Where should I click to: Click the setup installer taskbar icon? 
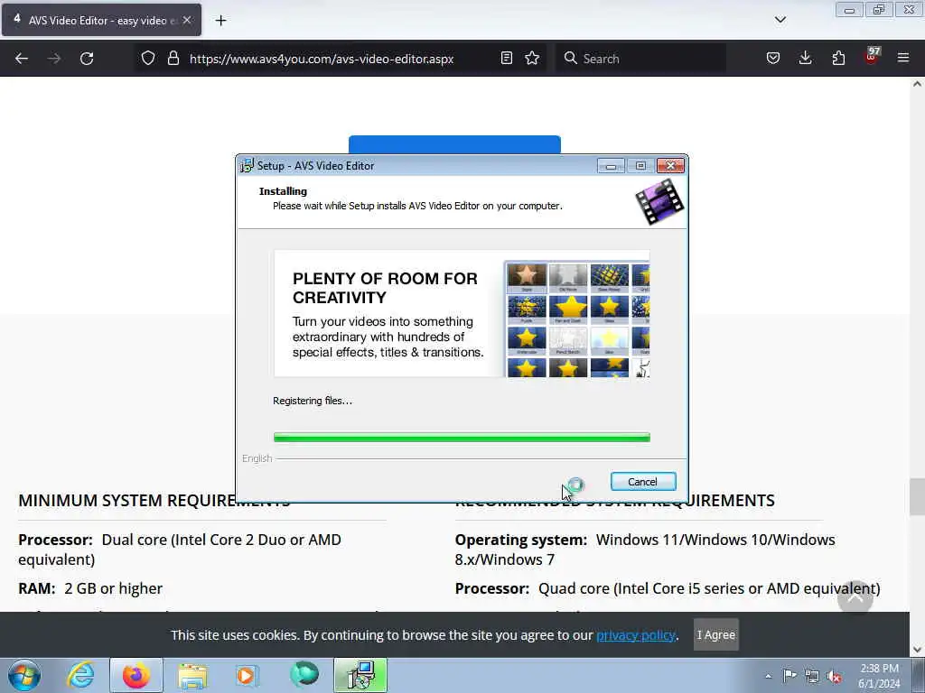click(360, 675)
